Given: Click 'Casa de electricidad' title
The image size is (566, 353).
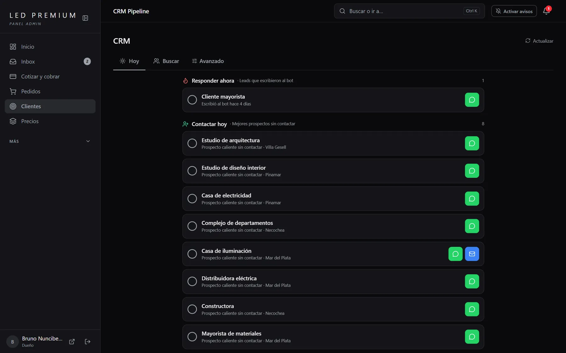Looking at the screenshot, I should (226, 195).
